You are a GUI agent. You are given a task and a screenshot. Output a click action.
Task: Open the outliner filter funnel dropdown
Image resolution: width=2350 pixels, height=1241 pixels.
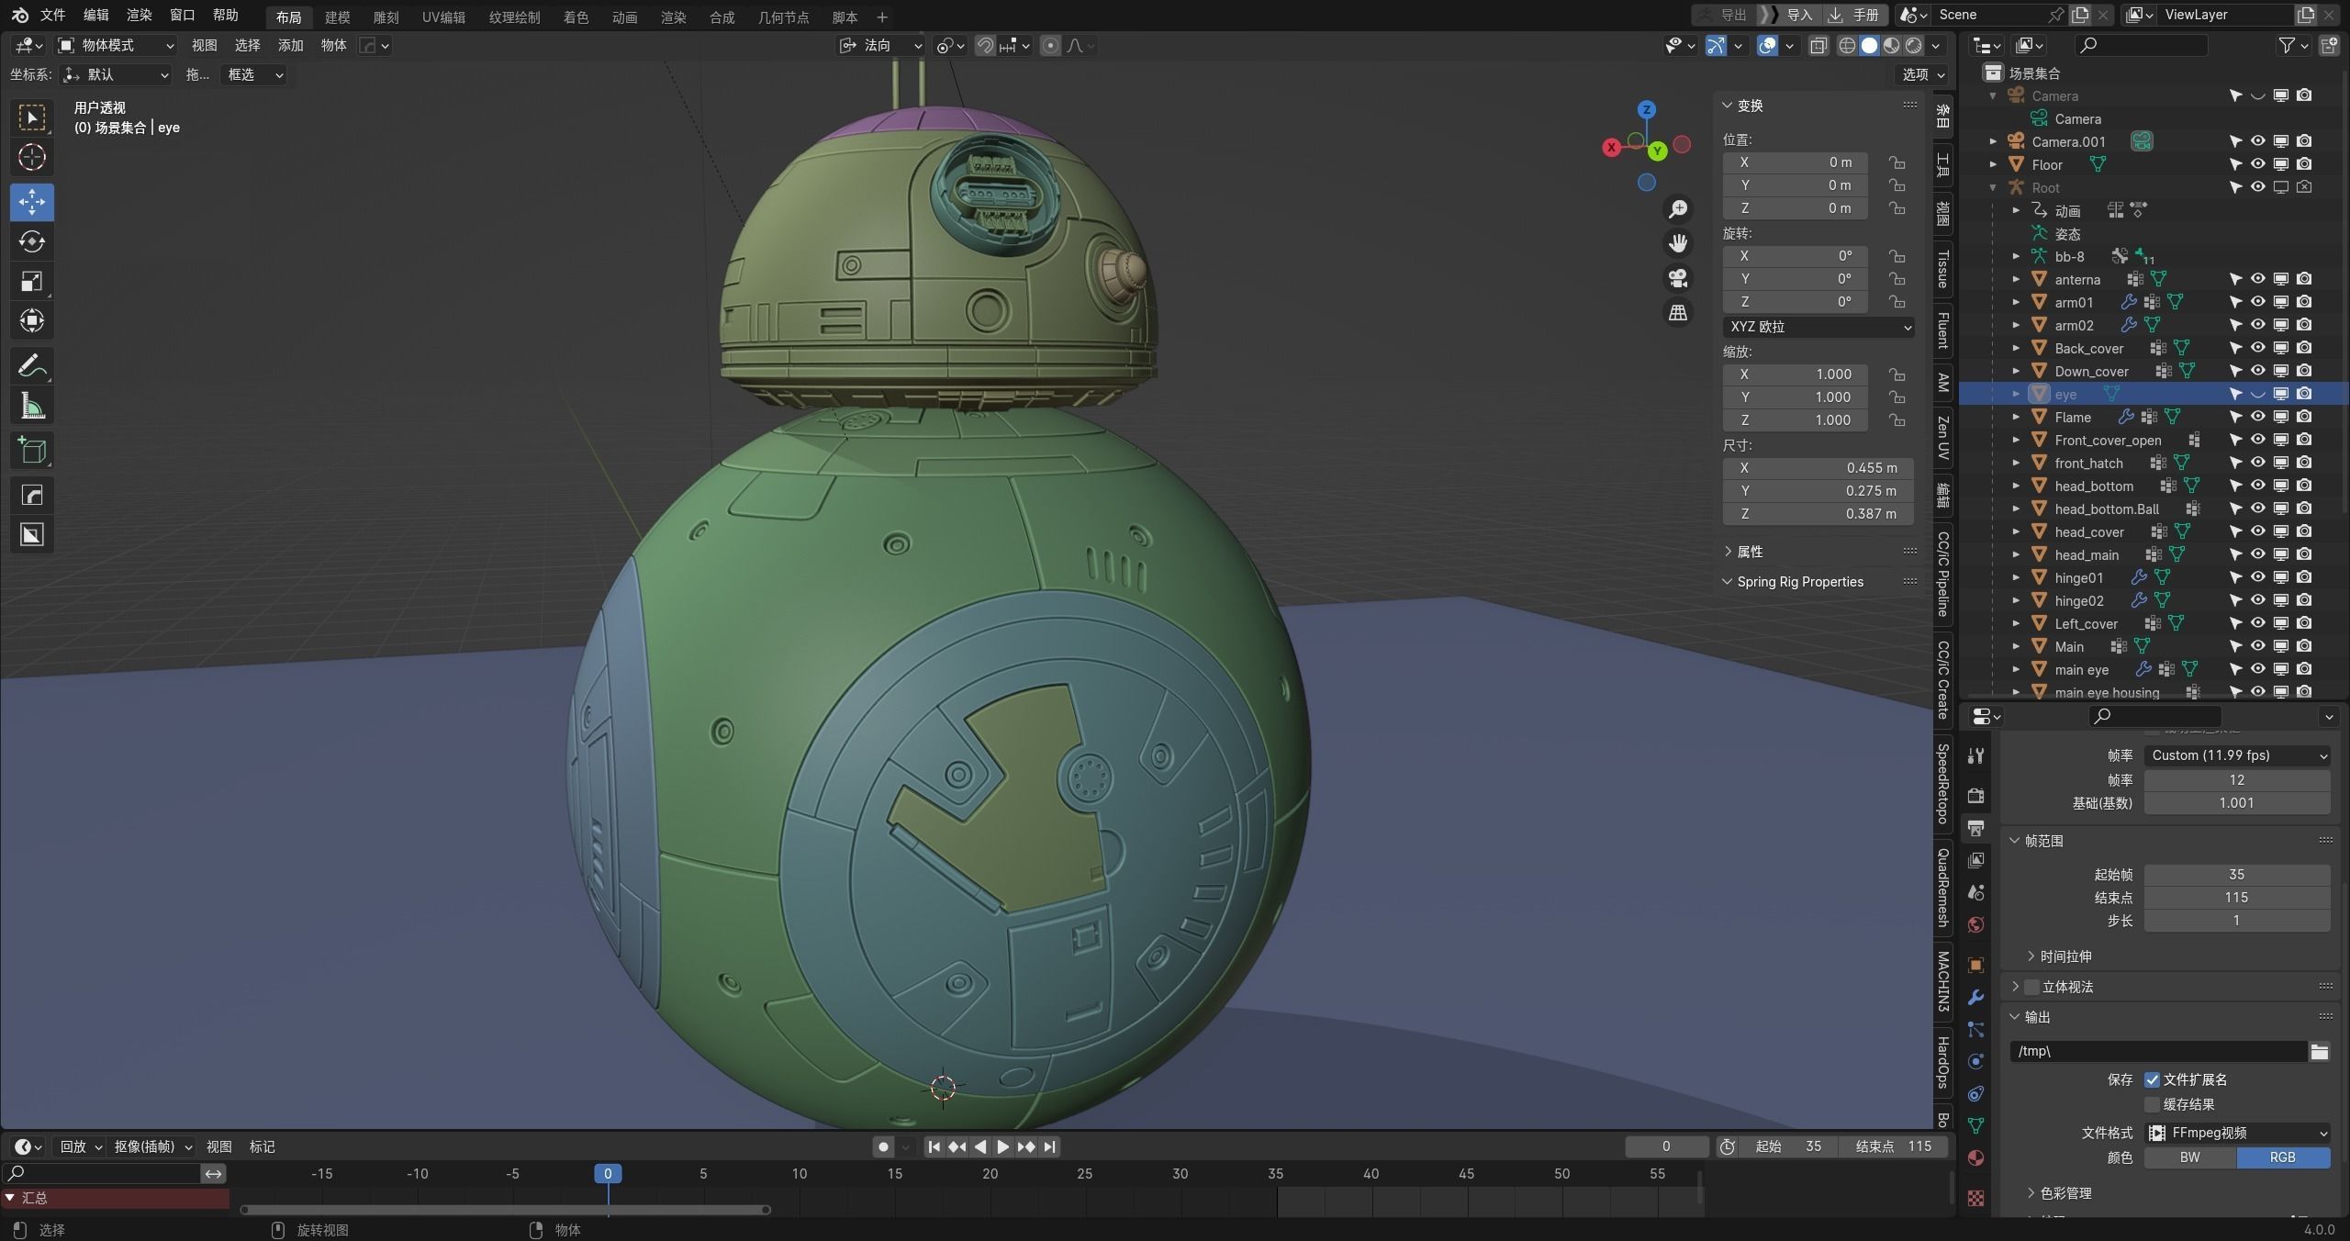(x=2294, y=46)
